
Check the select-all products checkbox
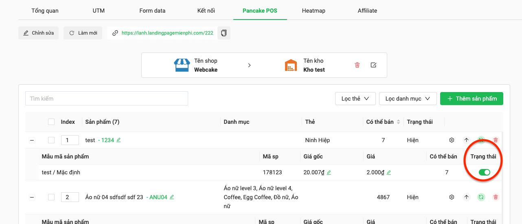pos(51,122)
